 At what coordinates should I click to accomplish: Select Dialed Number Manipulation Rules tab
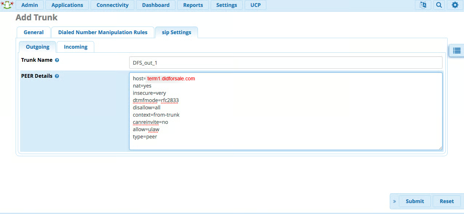pos(103,32)
